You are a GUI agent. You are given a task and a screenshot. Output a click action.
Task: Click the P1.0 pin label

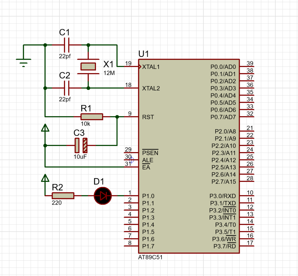coord(148,196)
